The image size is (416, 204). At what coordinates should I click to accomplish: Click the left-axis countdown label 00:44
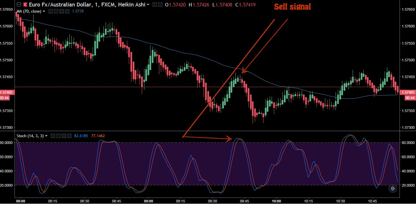pos(5,98)
